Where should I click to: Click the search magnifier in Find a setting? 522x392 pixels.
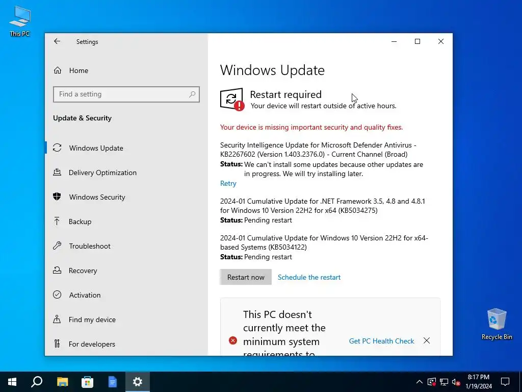tap(192, 94)
